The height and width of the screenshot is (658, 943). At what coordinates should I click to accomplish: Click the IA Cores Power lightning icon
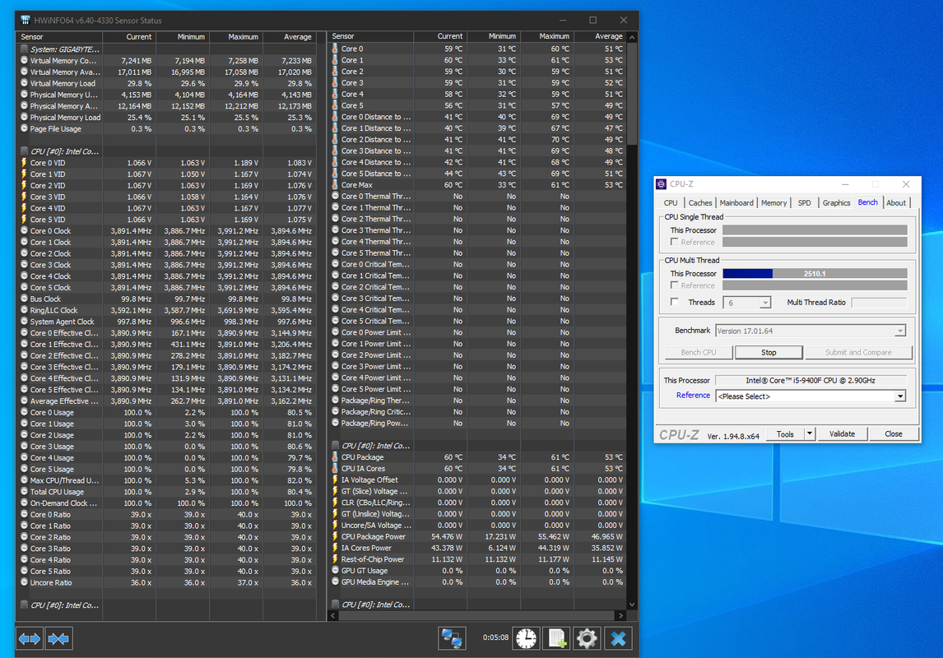coord(335,548)
